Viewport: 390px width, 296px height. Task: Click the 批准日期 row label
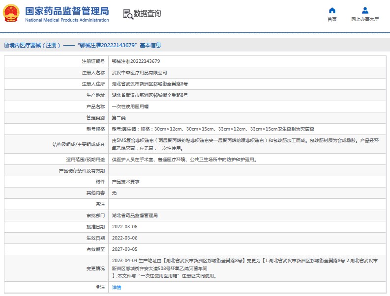tap(95, 227)
